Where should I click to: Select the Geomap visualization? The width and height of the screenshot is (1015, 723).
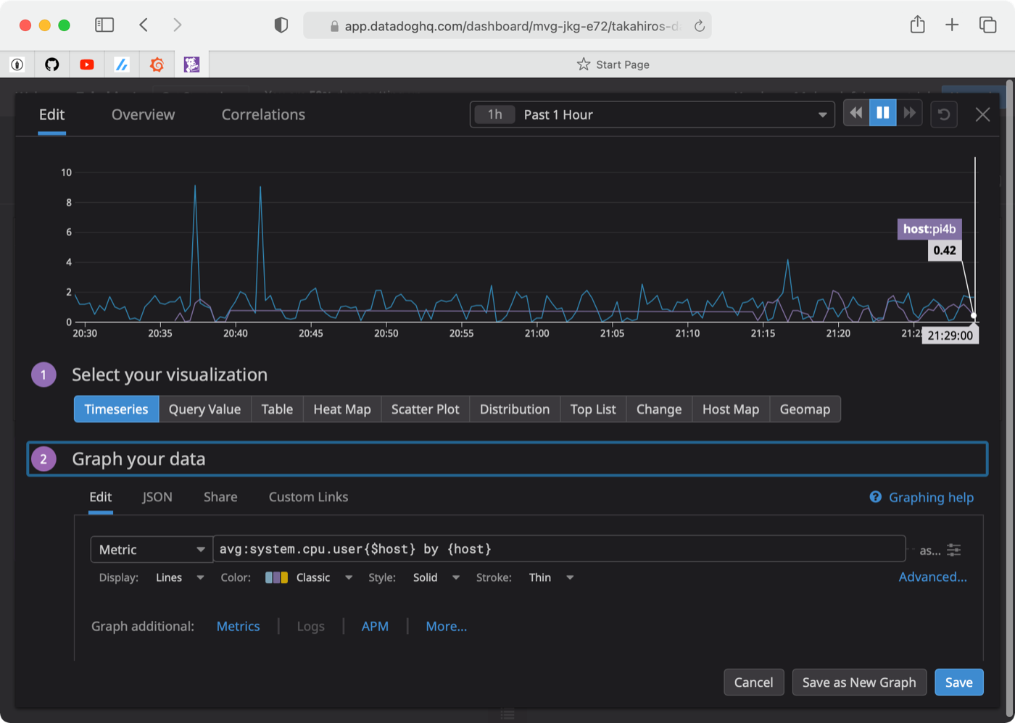point(805,409)
